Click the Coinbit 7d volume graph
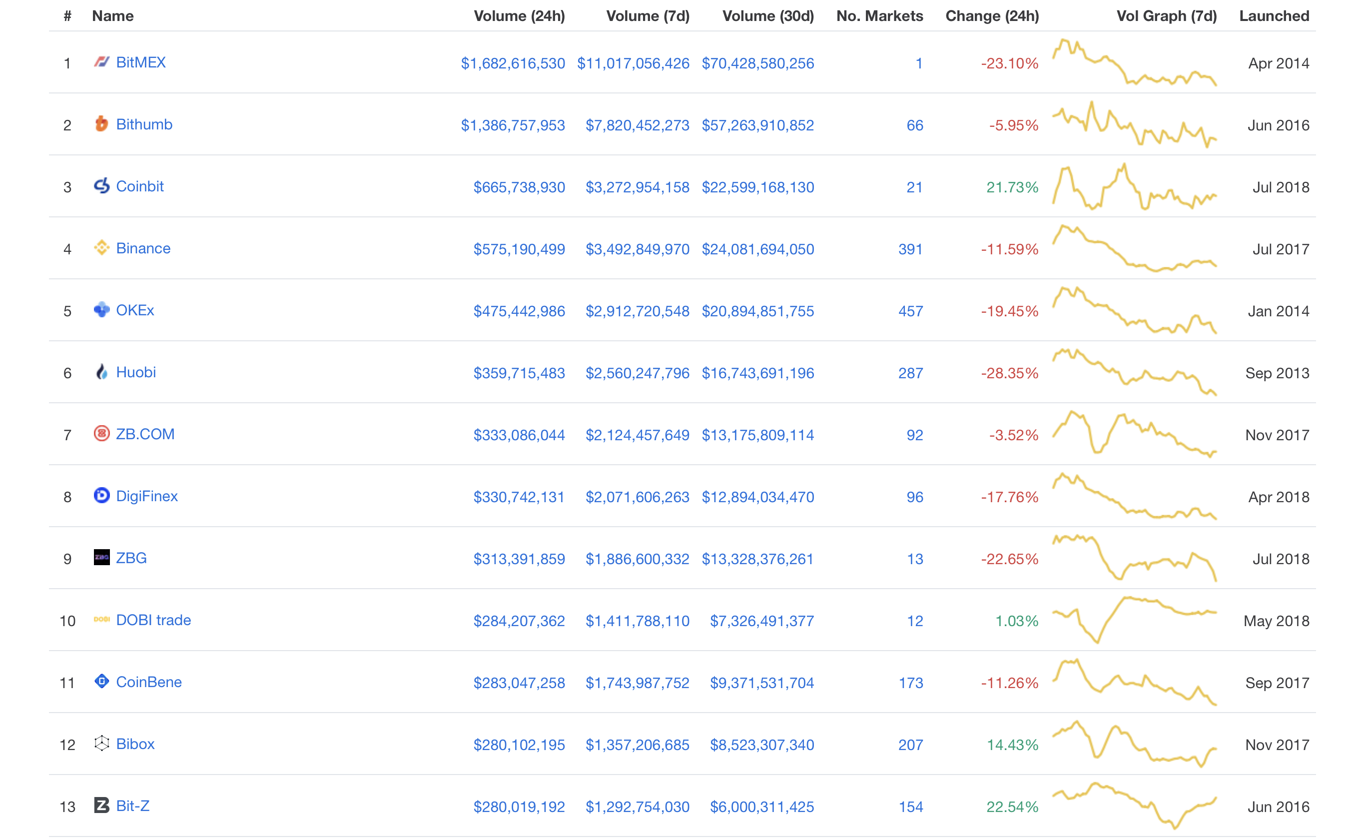The image size is (1365, 838). (x=1135, y=186)
